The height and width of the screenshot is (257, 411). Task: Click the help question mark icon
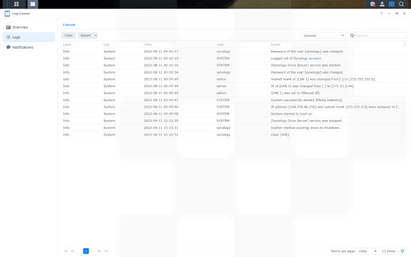coord(381,14)
